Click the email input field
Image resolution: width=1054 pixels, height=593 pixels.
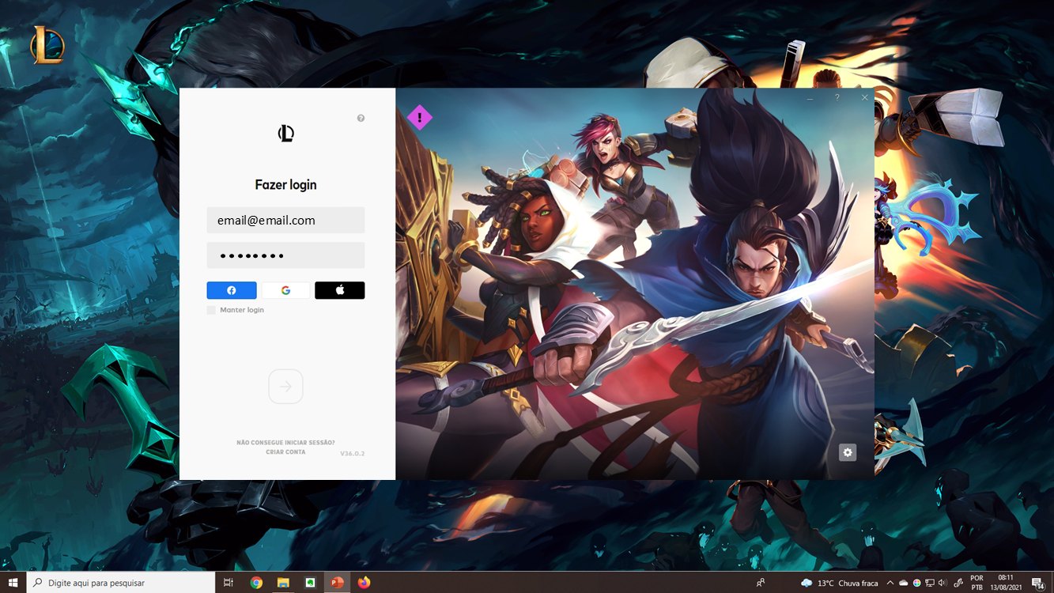point(285,220)
